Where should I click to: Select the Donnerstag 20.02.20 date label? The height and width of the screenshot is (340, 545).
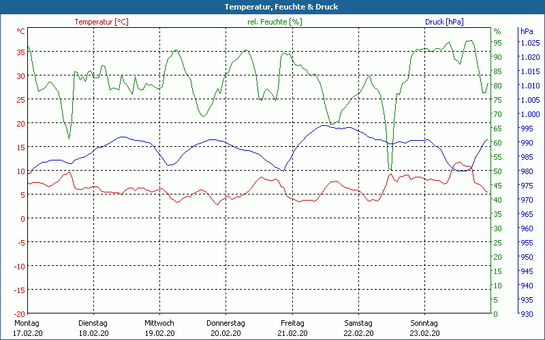(x=225, y=328)
